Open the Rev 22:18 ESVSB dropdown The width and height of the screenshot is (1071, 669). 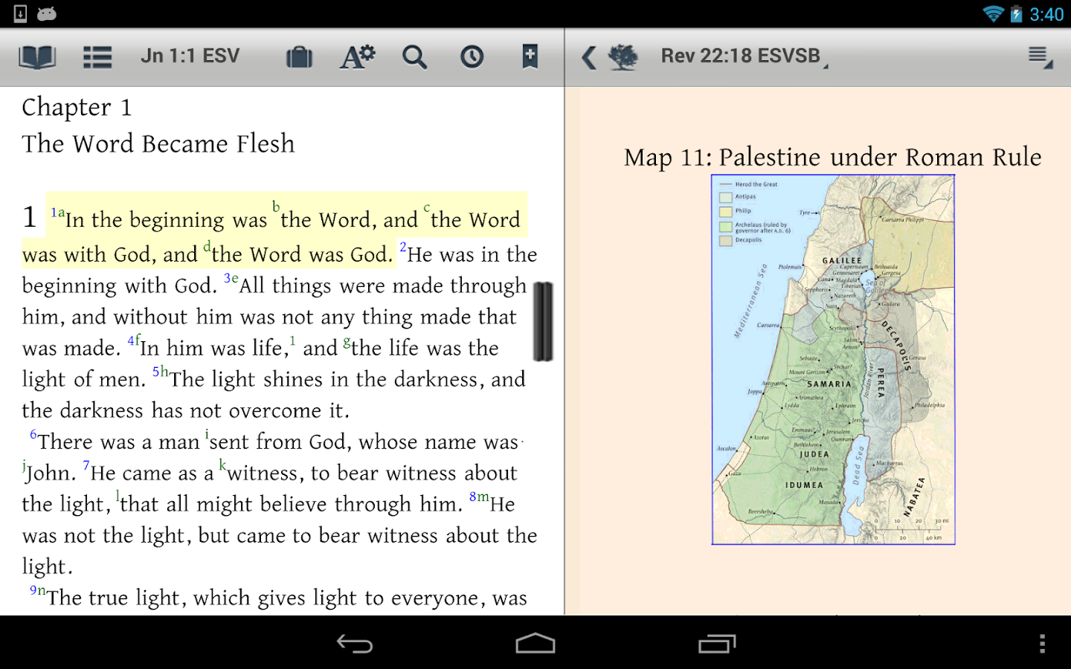[x=744, y=56]
